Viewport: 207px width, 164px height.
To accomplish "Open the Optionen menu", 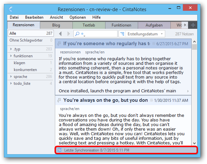I will (78, 17).
